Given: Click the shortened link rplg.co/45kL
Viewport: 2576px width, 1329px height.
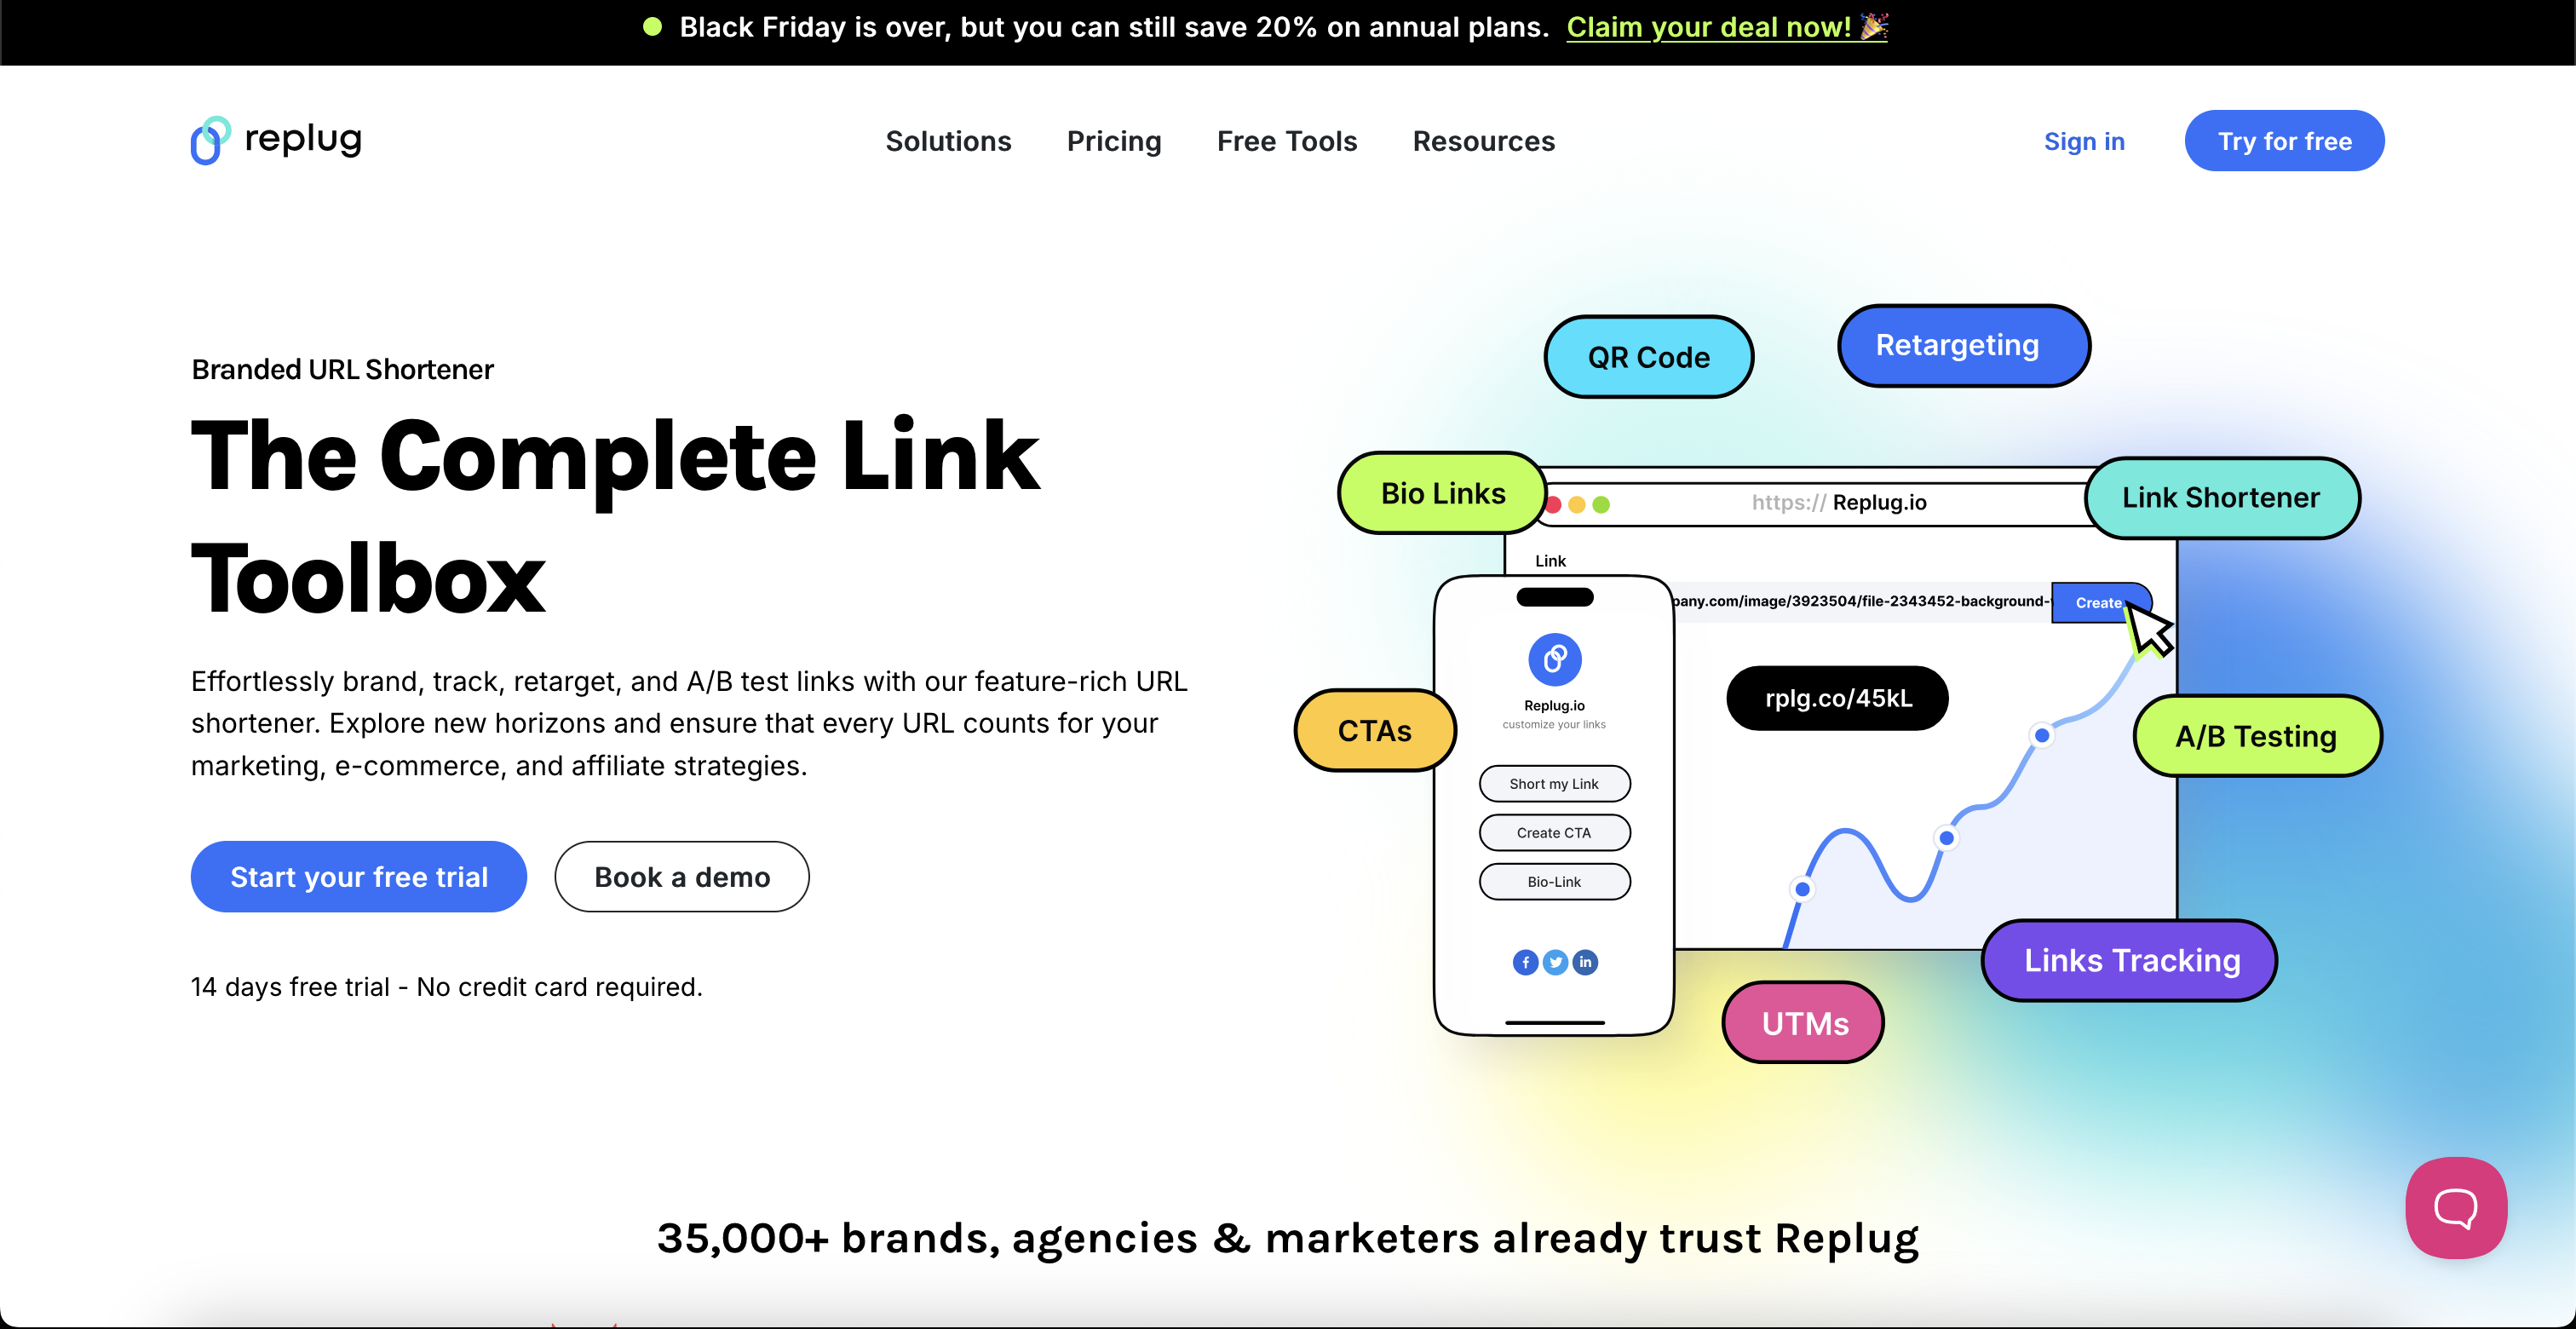Looking at the screenshot, I should point(1839,695).
